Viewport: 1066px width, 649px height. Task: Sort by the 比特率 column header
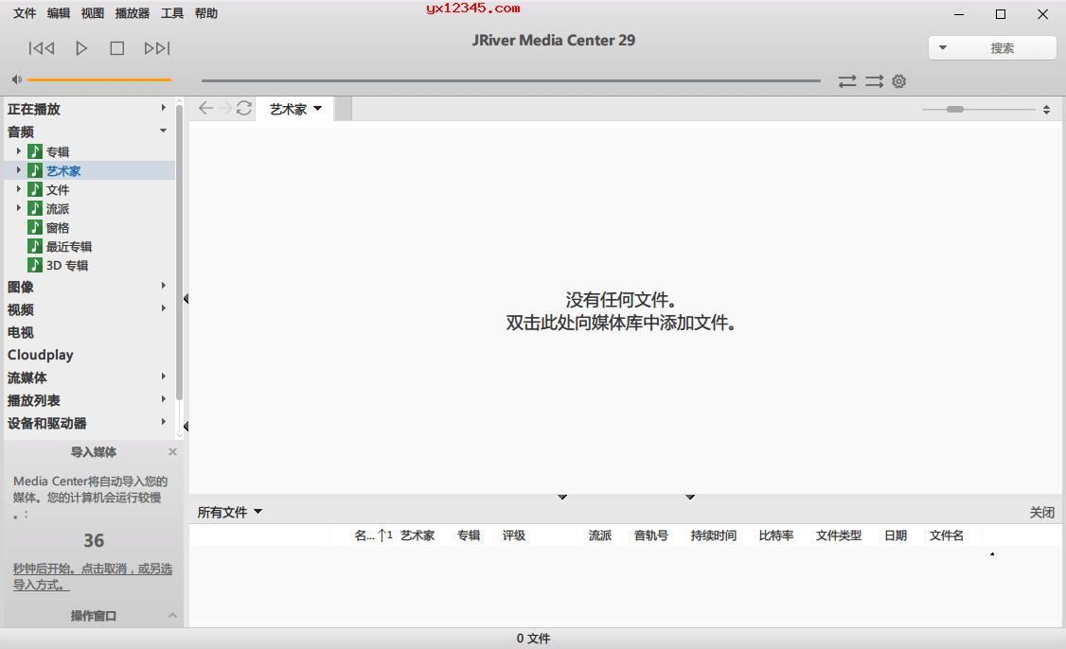[x=775, y=535]
